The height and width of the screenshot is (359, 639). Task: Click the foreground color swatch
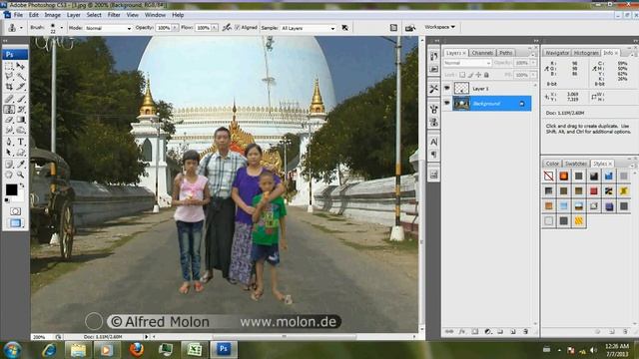coord(11,189)
